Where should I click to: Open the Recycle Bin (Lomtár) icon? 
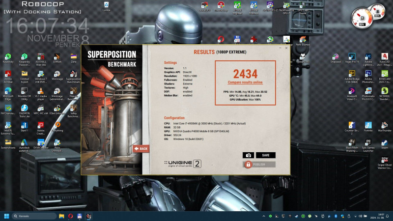coord(106,6)
